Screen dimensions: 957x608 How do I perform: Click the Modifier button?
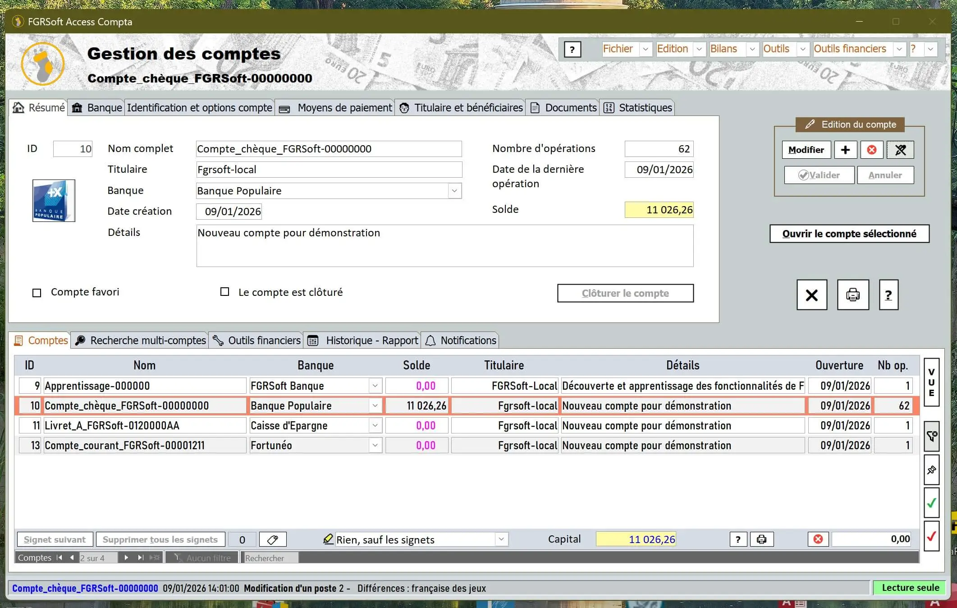(806, 150)
